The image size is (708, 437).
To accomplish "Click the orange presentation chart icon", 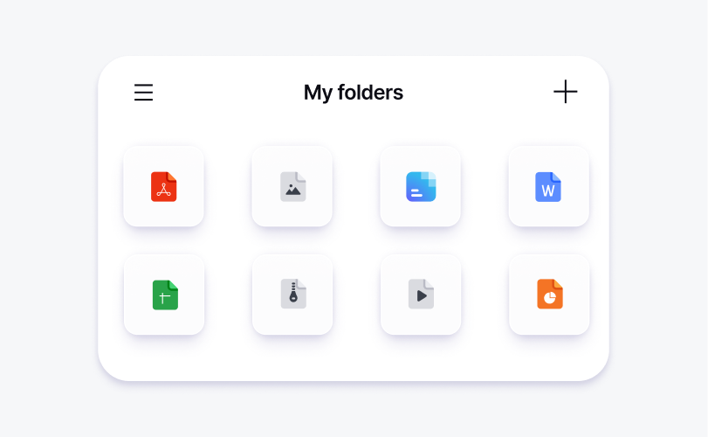I will pos(549,295).
